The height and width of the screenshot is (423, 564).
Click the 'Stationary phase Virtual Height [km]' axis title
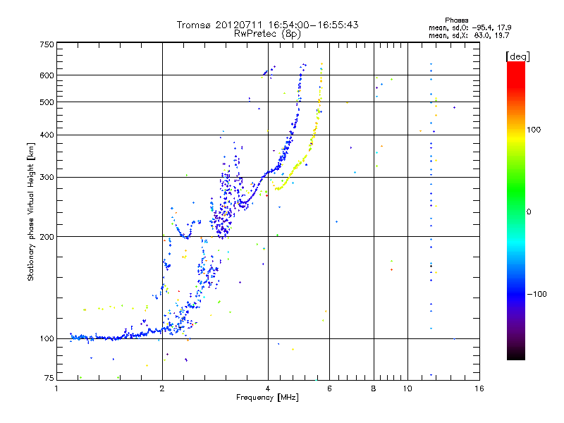30,212
